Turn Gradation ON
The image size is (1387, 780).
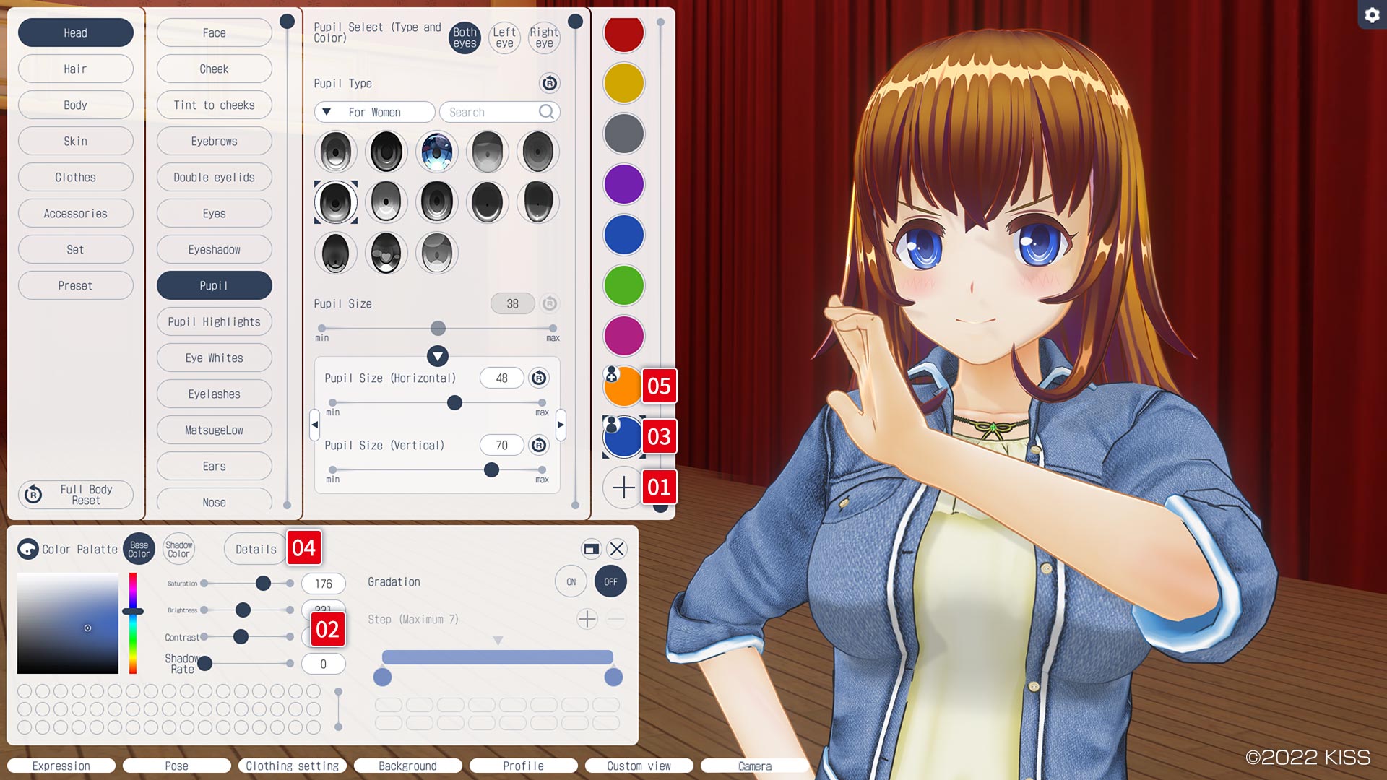(x=571, y=581)
